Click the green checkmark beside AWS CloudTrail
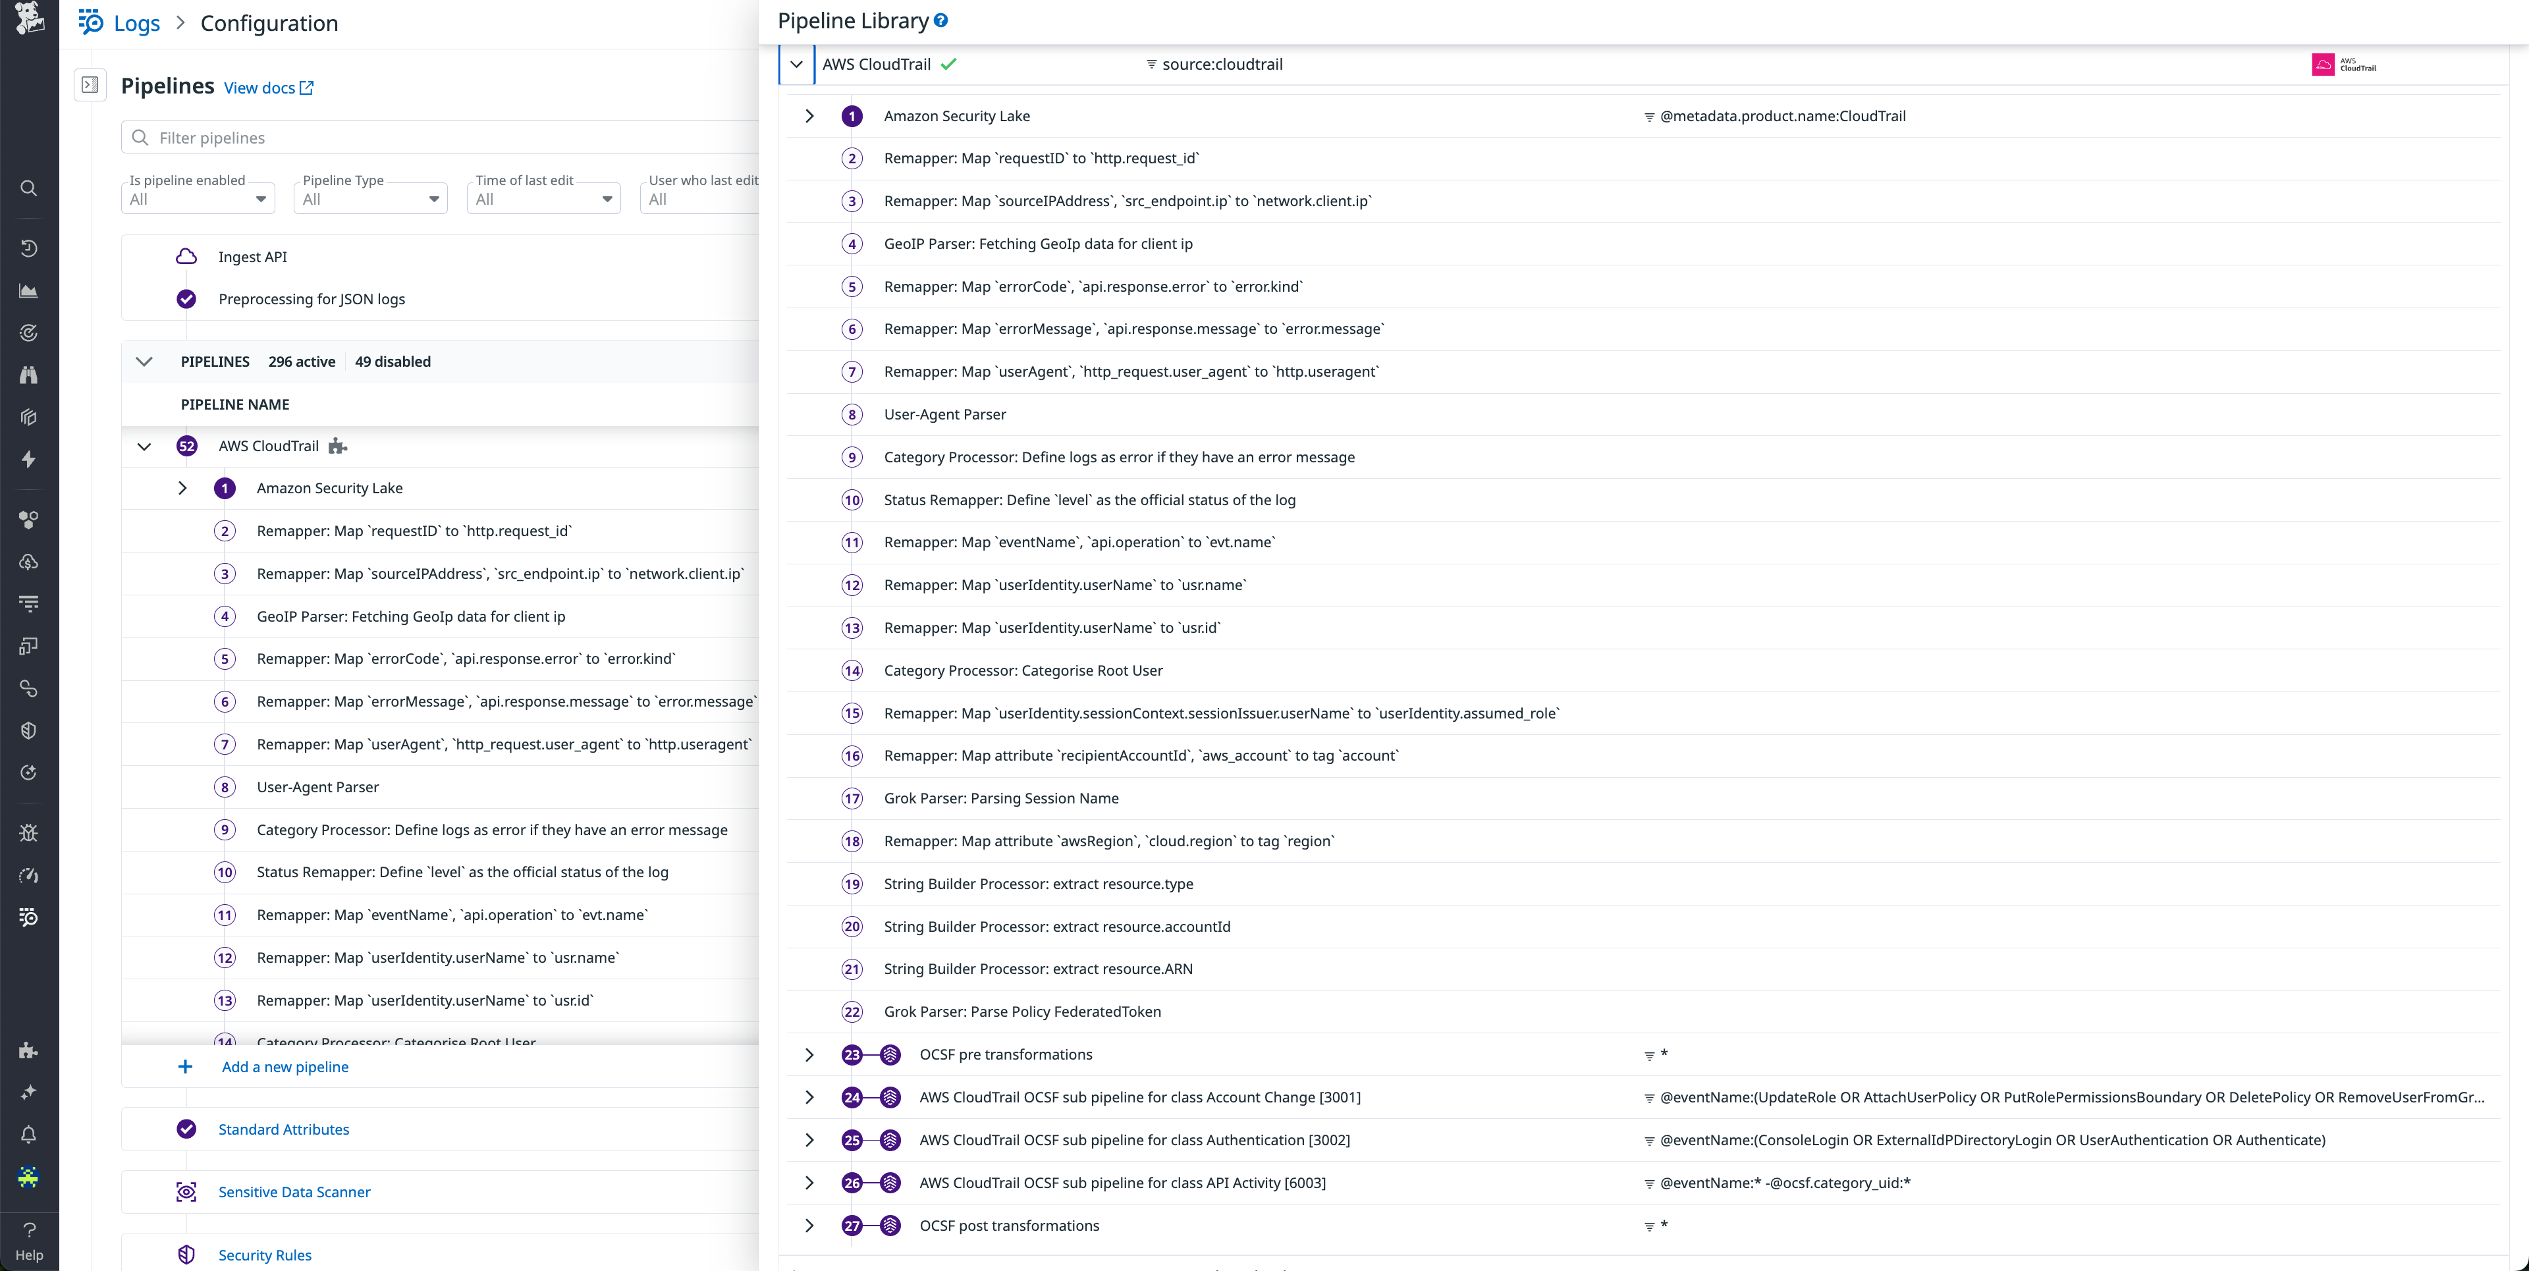2529x1271 pixels. (948, 64)
